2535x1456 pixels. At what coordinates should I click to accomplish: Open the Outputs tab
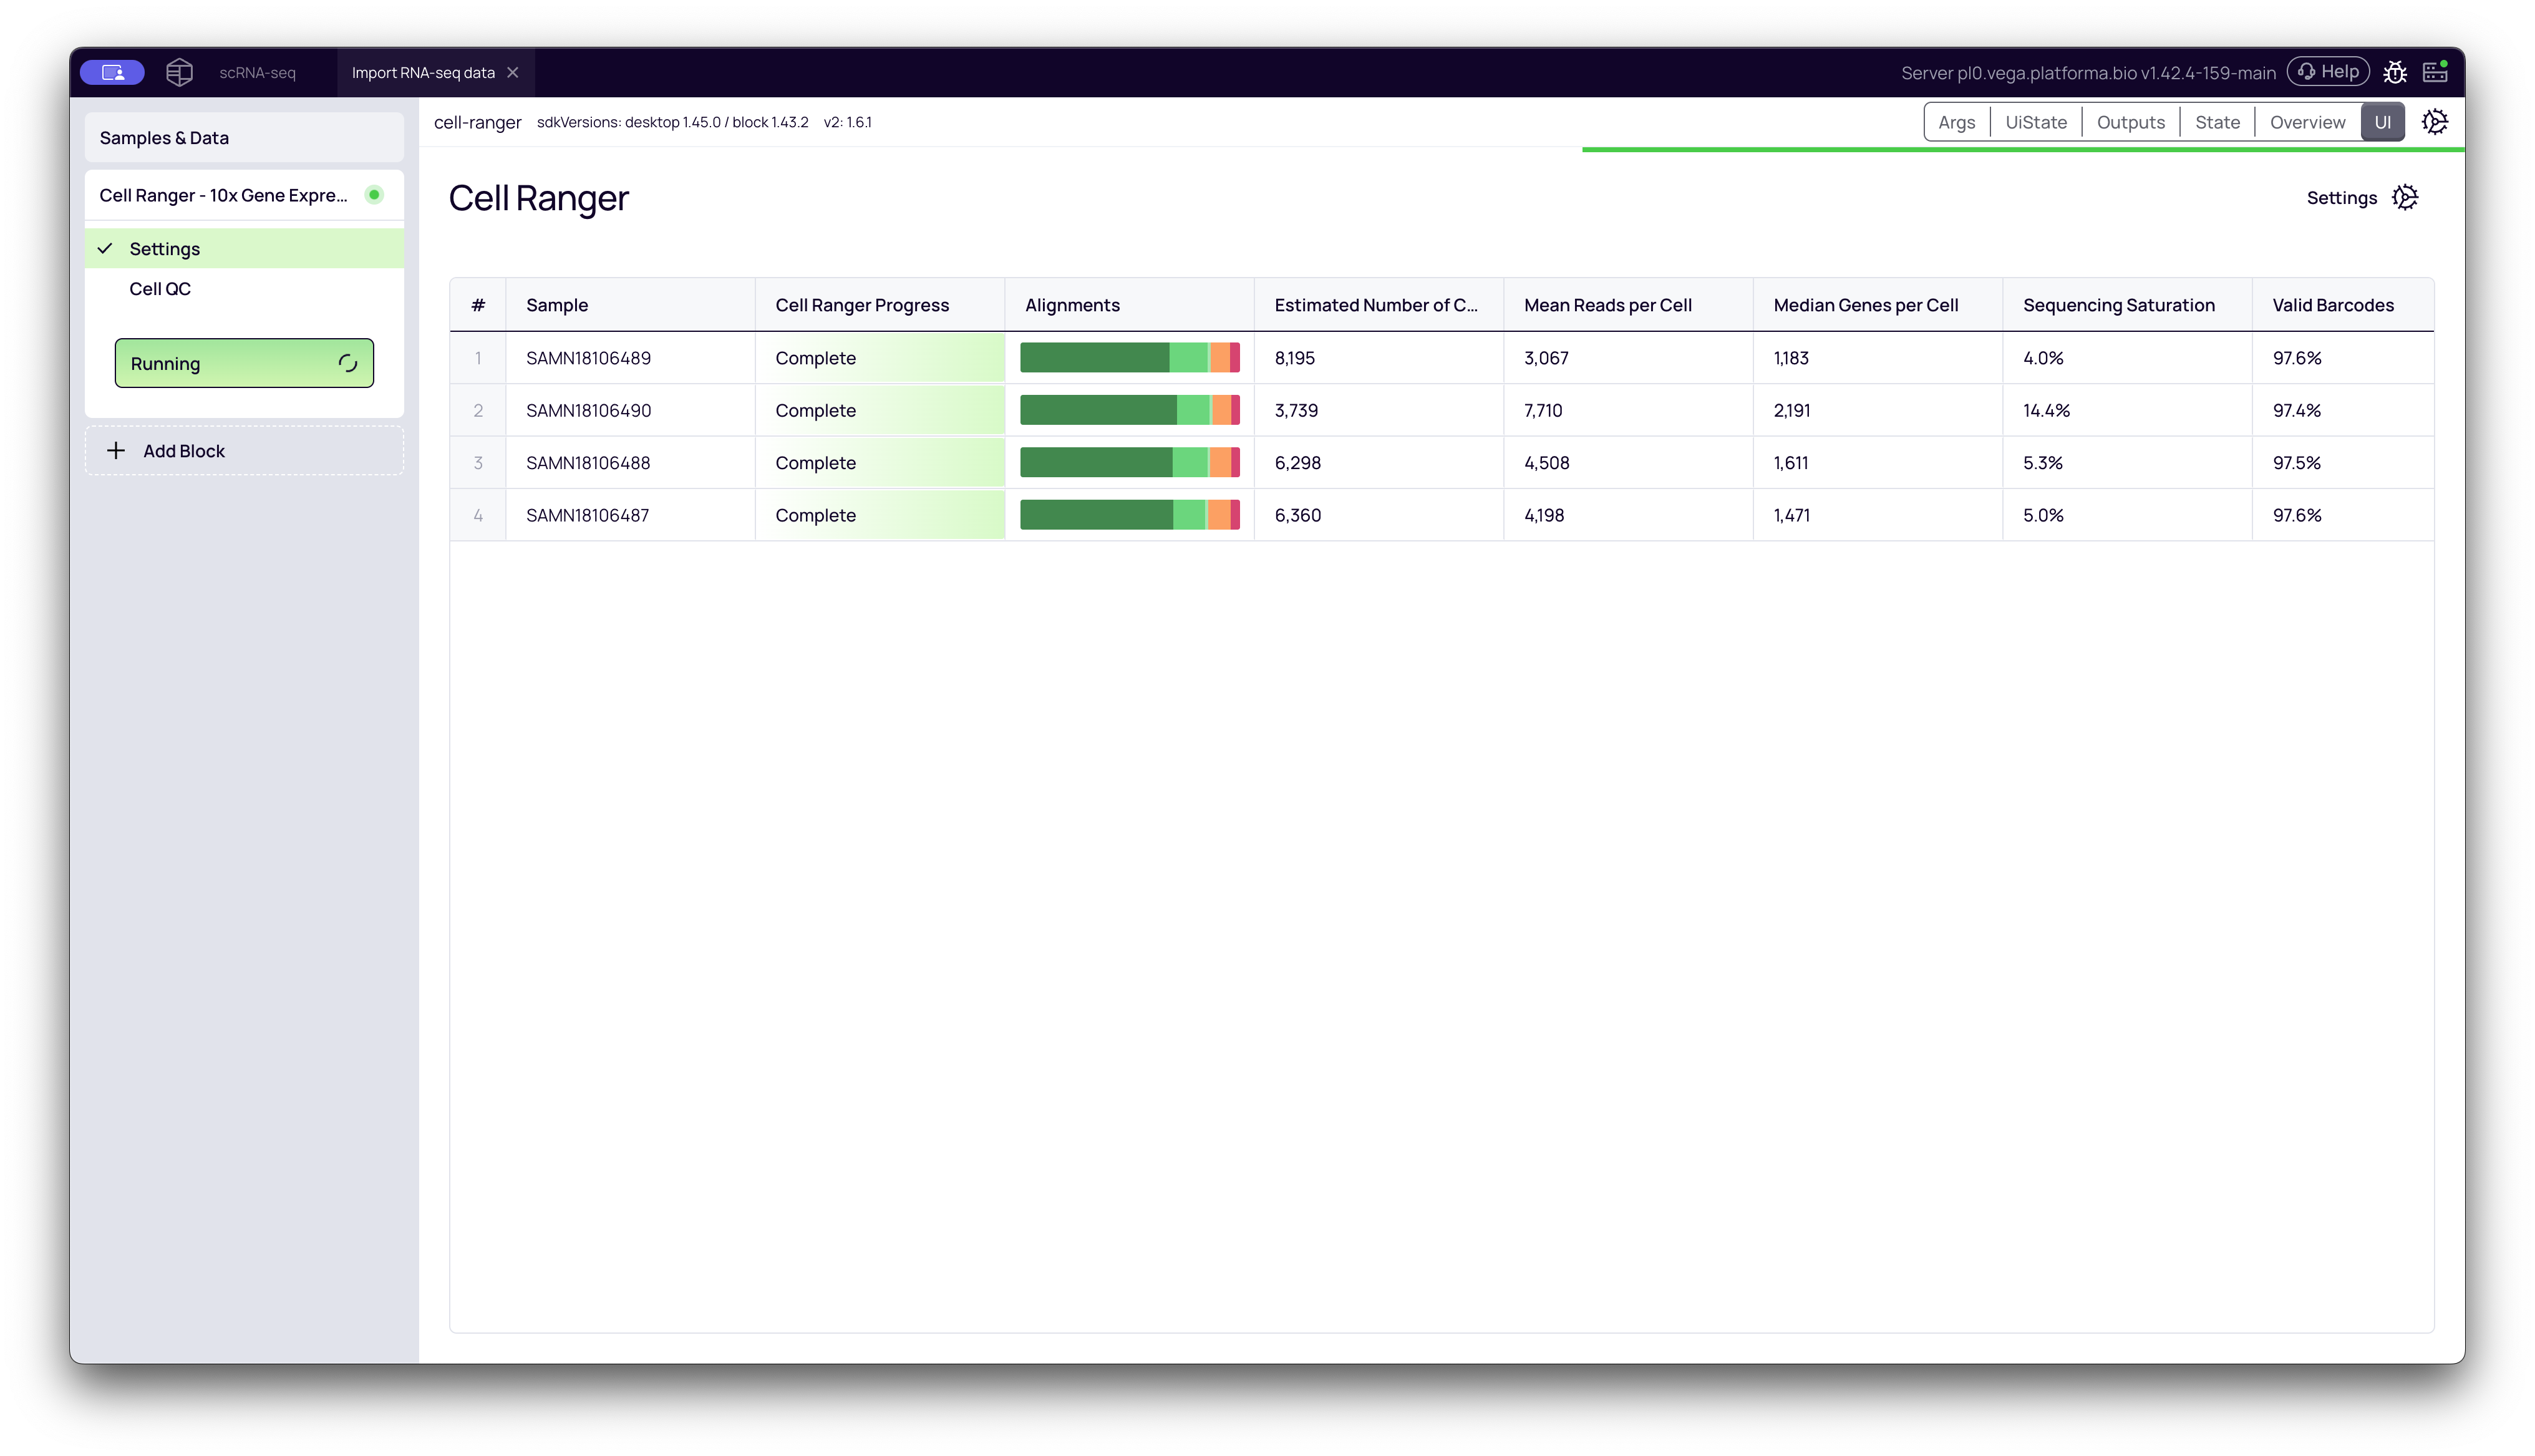click(x=2130, y=121)
